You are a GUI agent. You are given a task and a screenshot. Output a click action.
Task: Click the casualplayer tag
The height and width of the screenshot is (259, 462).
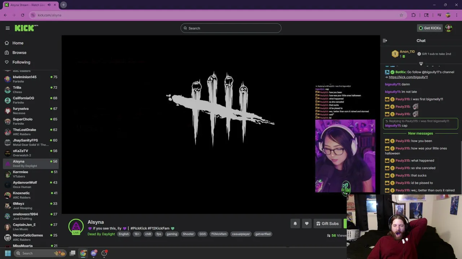coord(241,234)
